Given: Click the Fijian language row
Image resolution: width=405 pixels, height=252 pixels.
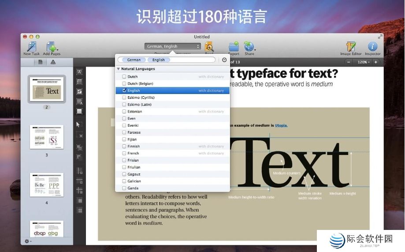Looking at the screenshot, I should [x=173, y=139].
